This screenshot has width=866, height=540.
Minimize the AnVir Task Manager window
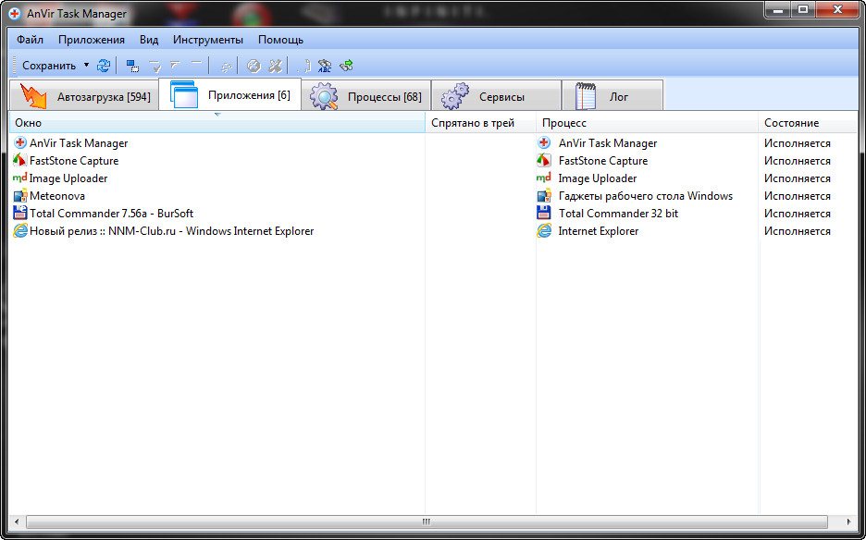tap(777, 9)
